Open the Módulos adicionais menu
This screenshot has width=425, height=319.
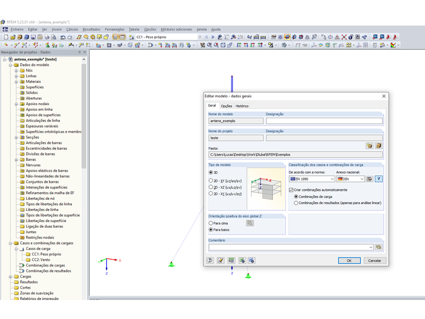click(x=177, y=29)
